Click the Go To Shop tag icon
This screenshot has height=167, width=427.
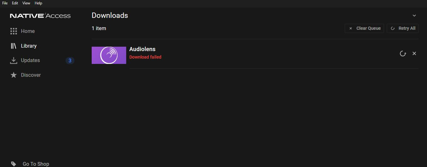[x=14, y=164]
